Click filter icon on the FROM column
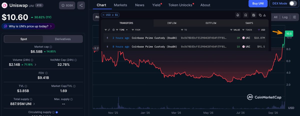Viewport: 300px width, 116px height. (x=133, y=30)
